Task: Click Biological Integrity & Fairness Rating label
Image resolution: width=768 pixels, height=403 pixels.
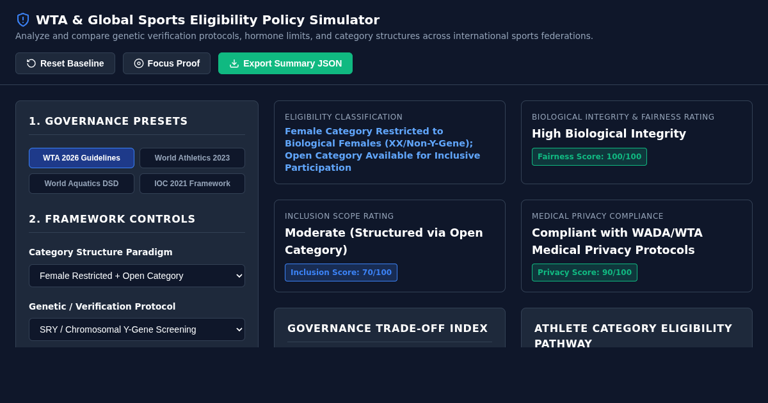Action: click(623, 117)
